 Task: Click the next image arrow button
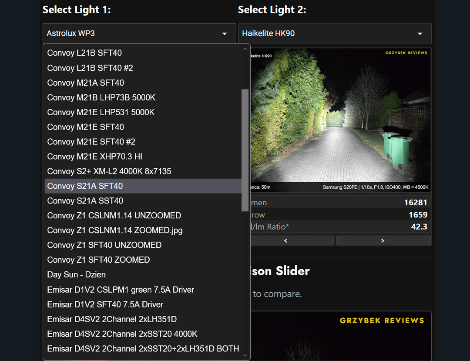tap(383, 241)
